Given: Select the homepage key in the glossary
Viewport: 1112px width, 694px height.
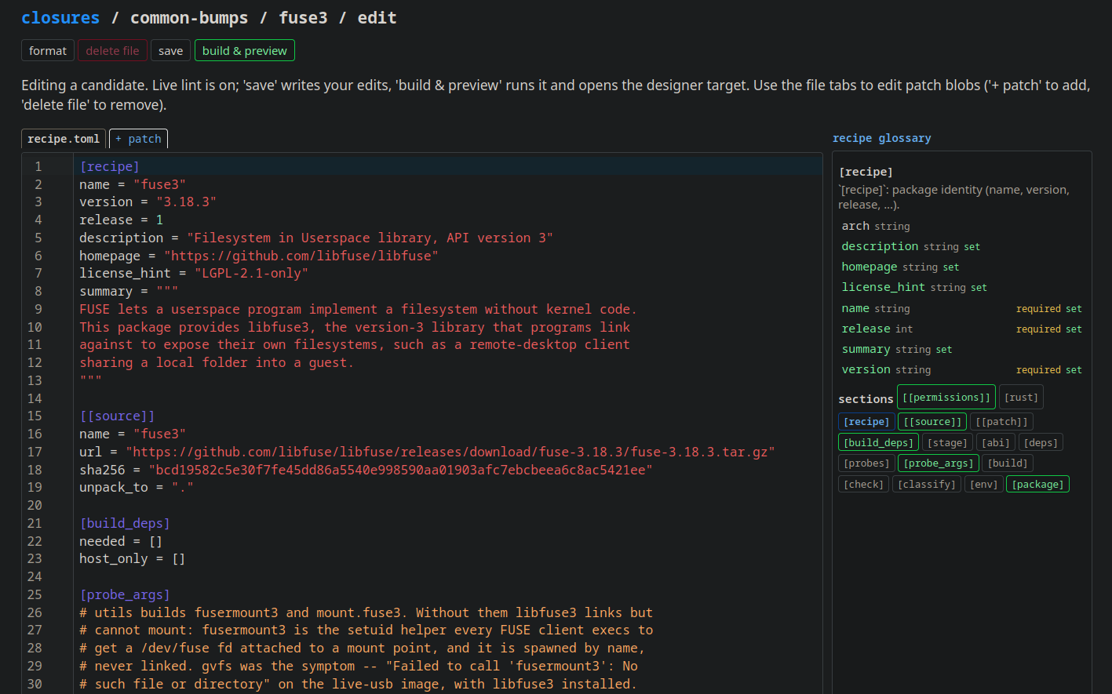Looking at the screenshot, I should (869, 267).
